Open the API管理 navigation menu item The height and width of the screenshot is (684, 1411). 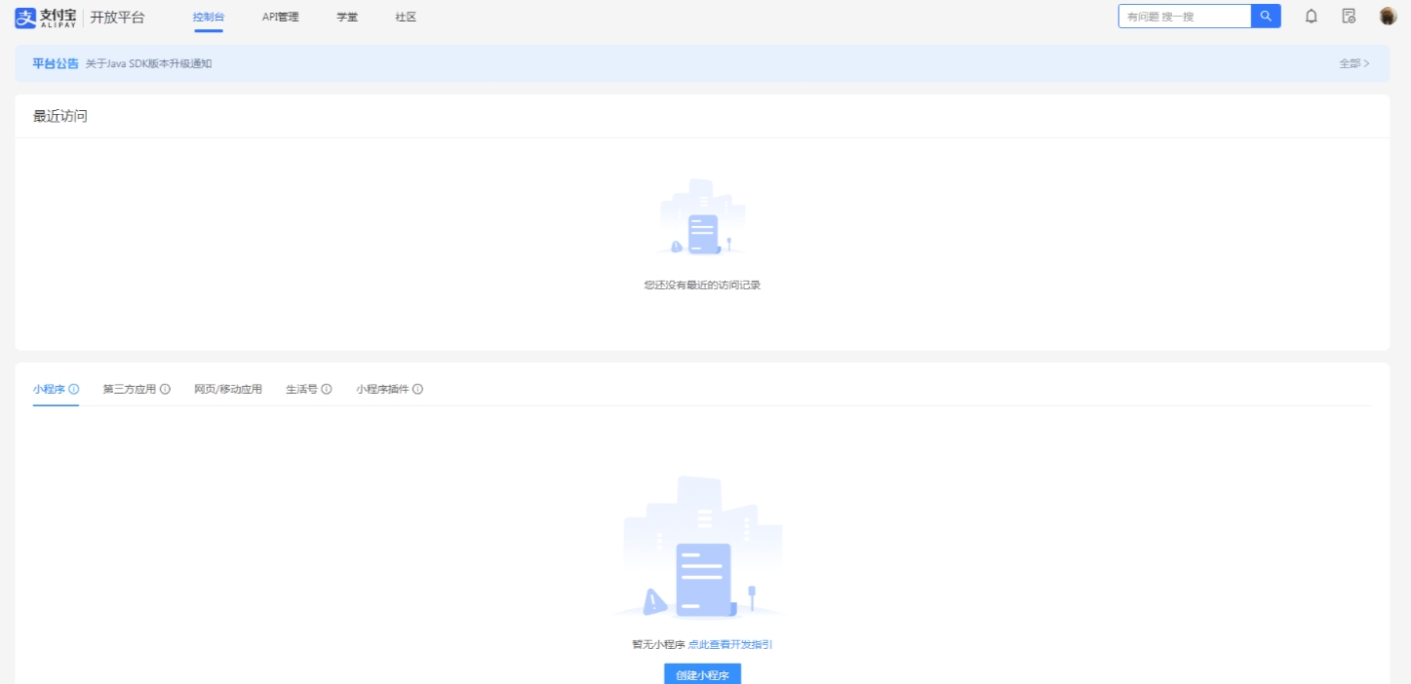[281, 17]
